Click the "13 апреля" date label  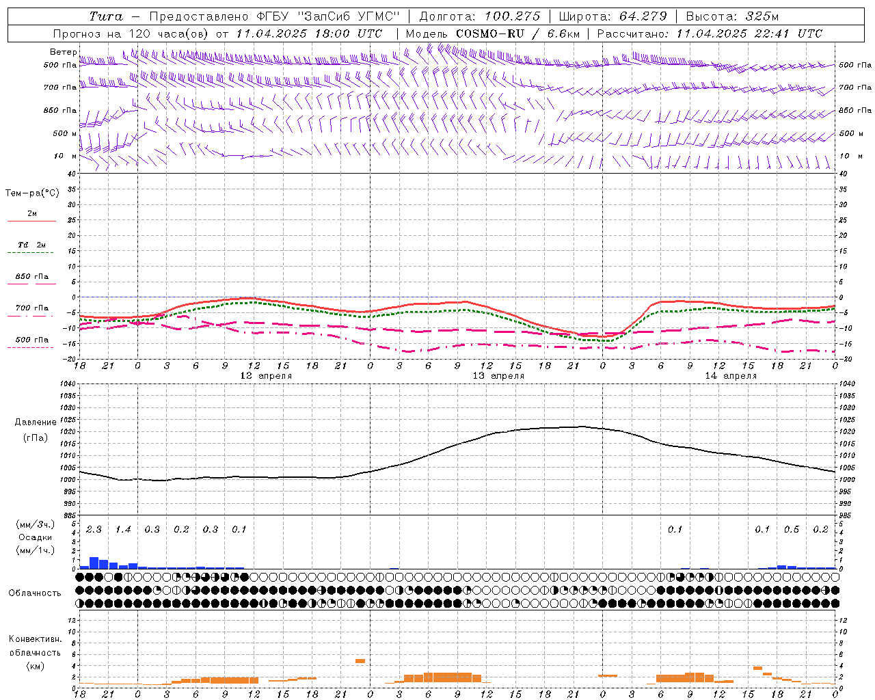click(x=498, y=376)
